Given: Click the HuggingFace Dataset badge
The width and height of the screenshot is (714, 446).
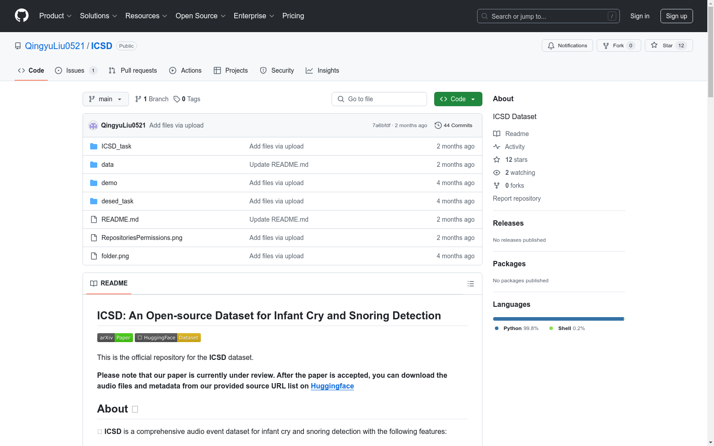Looking at the screenshot, I should tap(168, 338).
